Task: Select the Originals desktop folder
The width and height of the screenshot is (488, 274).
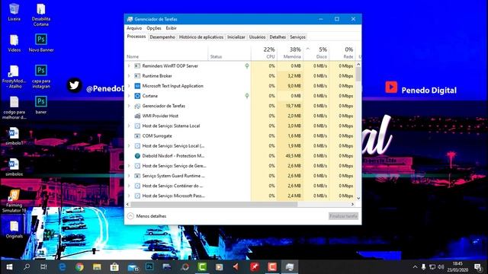Action: coord(14,230)
